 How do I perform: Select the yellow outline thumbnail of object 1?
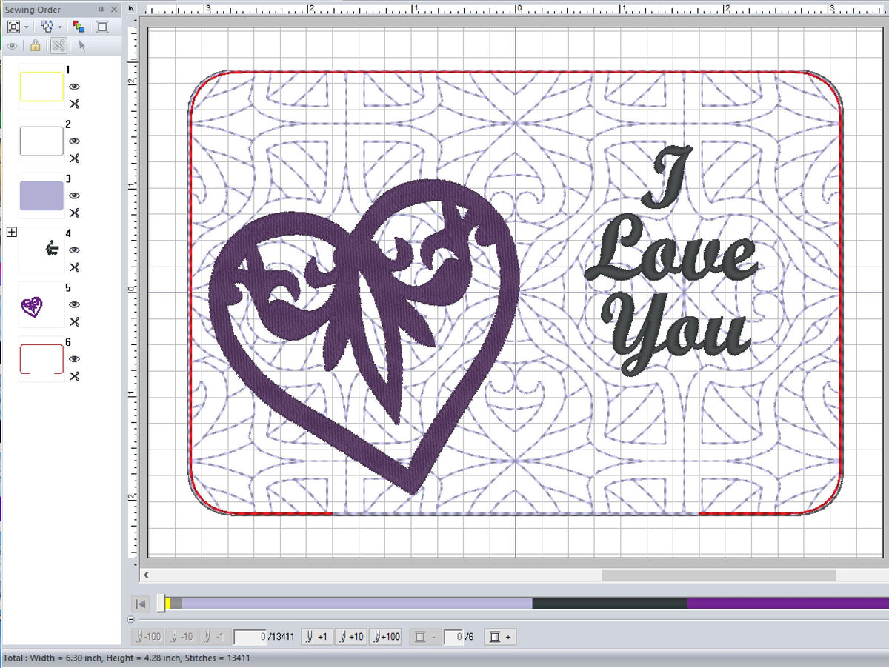[41, 87]
